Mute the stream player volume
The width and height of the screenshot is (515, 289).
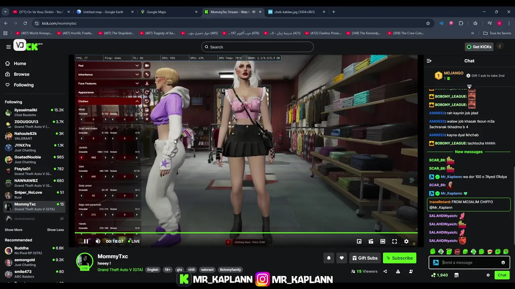(x=98, y=241)
